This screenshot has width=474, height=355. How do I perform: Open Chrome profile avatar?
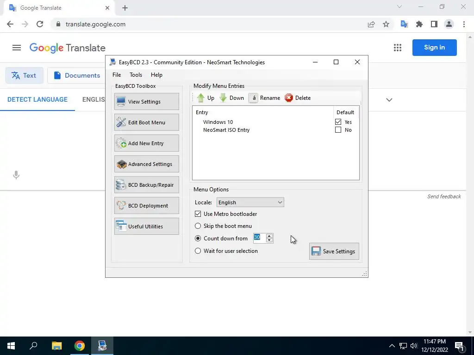click(x=449, y=24)
